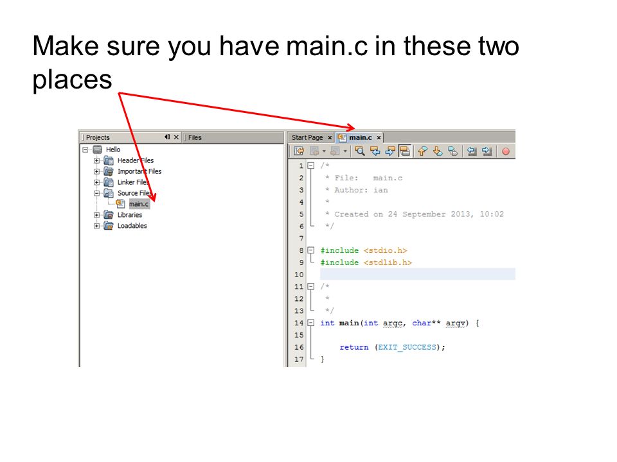This screenshot has height=462, width=617.
Task: Select the Hello project chip icon
Action: tap(98, 150)
